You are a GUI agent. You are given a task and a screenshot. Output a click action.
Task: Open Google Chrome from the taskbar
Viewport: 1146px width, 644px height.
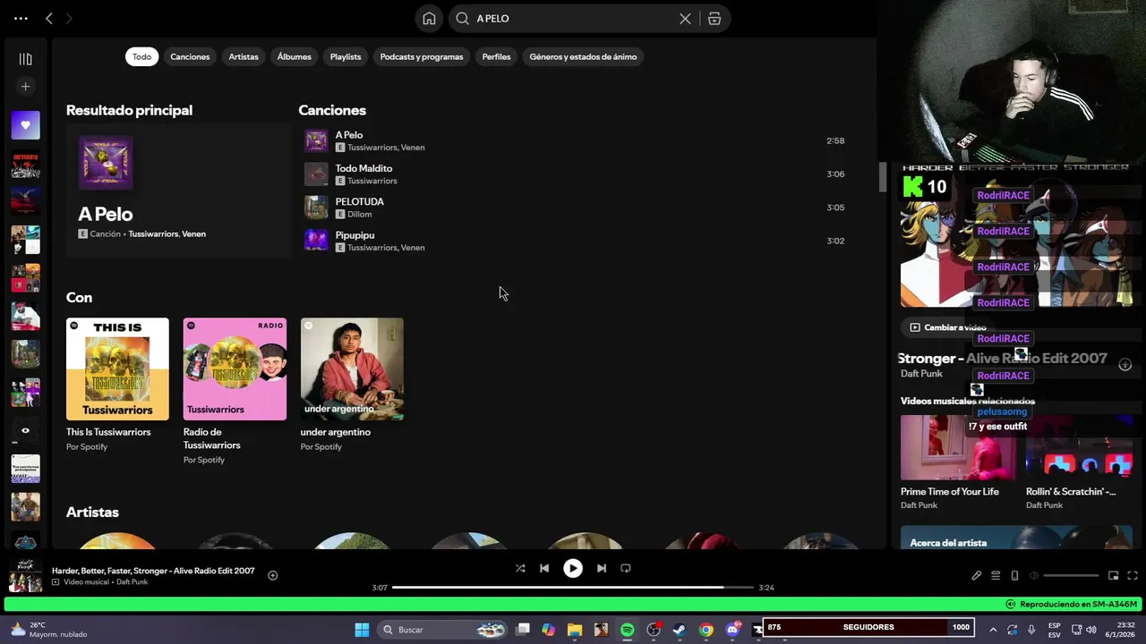tap(706, 630)
